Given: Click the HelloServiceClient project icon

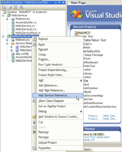Looking at the screenshot, I should pyautogui.click(x=9, y=36).
